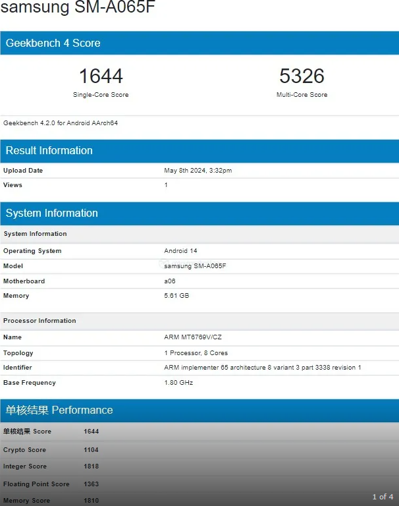Click the 'Topology' row label

pos(18,353)
